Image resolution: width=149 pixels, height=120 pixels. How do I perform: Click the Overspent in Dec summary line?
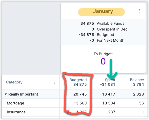coord(109,29)
